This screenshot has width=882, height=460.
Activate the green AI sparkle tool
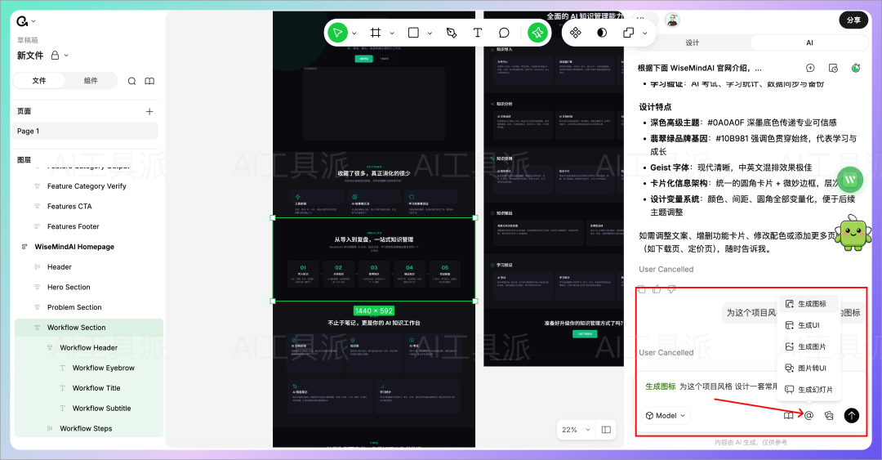[537, 33]
